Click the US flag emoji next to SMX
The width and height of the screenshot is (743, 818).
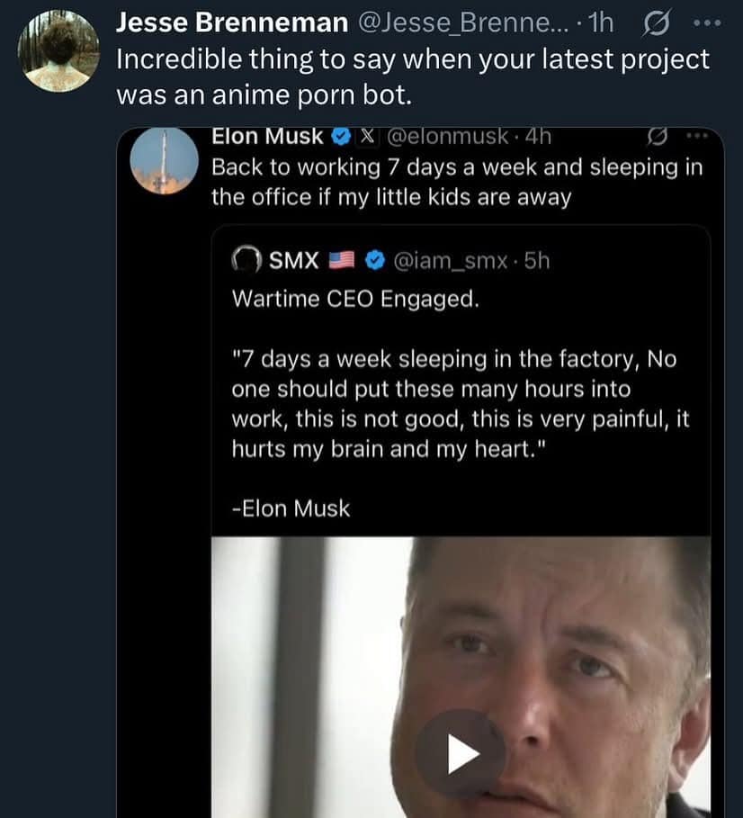(343, 260)
